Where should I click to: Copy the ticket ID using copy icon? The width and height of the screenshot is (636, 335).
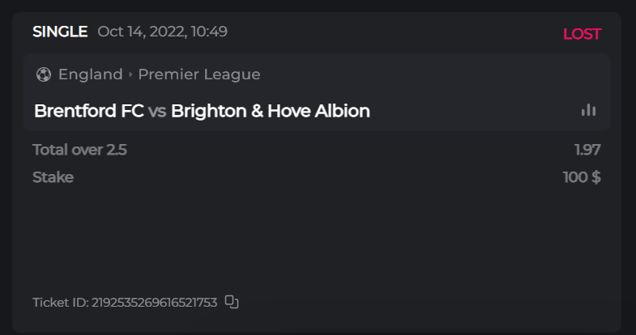coord(232,302)
